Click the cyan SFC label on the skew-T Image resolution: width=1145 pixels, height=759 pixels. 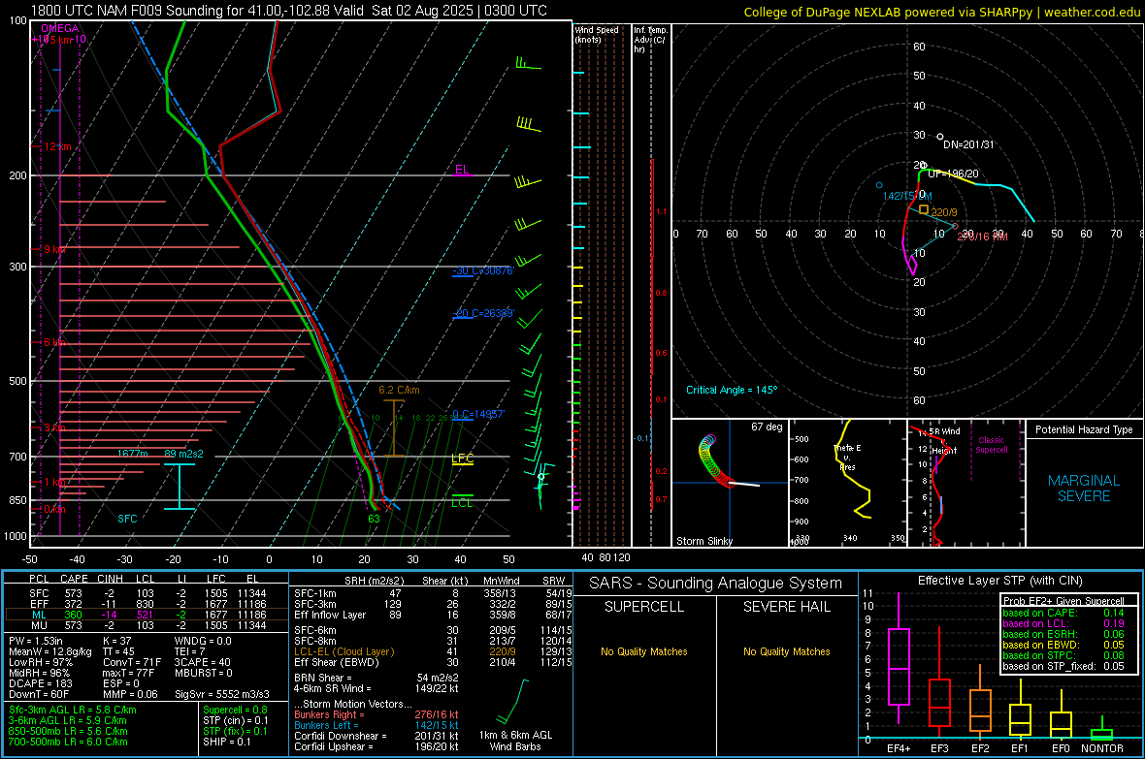pyautogui.click(x=127, y=519)
